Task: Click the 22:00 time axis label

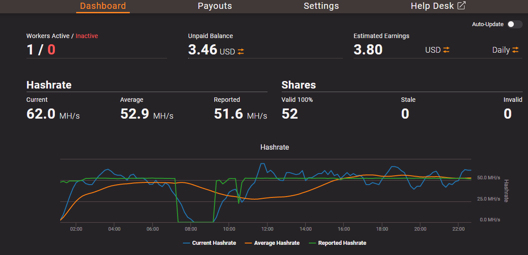Action: pyautogui.click(x=458, y=229)
